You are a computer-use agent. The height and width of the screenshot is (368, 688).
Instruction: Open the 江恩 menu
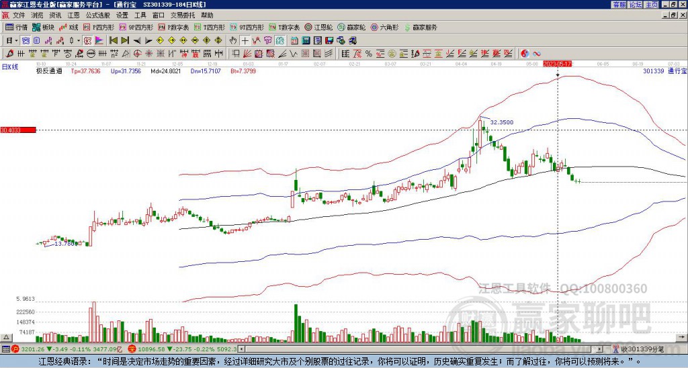[x=73, y=15]
